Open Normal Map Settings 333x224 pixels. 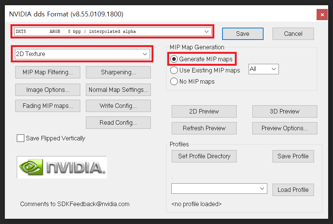click(x=118, y=90)
